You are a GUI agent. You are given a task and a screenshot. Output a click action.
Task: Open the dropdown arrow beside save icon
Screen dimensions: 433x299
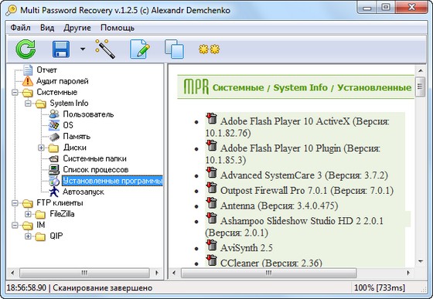pos(83,49)
